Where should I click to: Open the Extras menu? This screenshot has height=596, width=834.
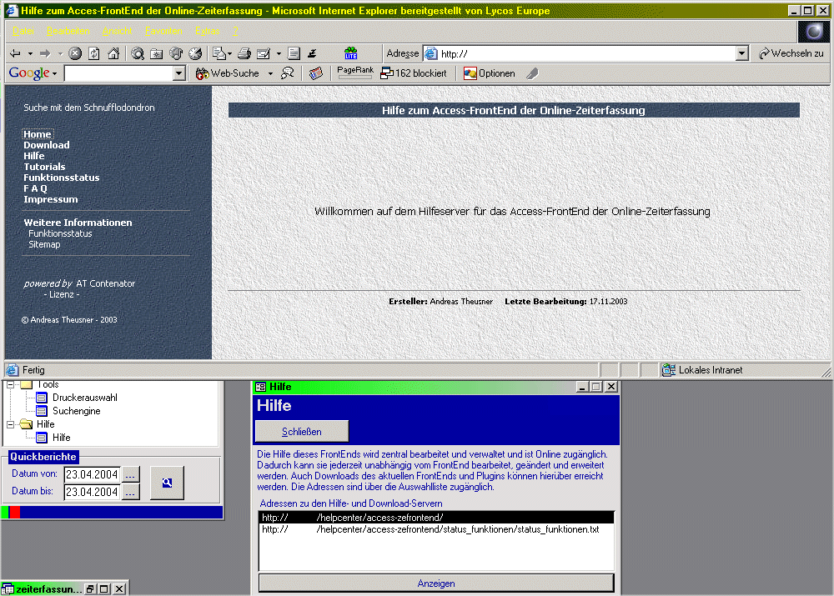[x=208, y=31]
